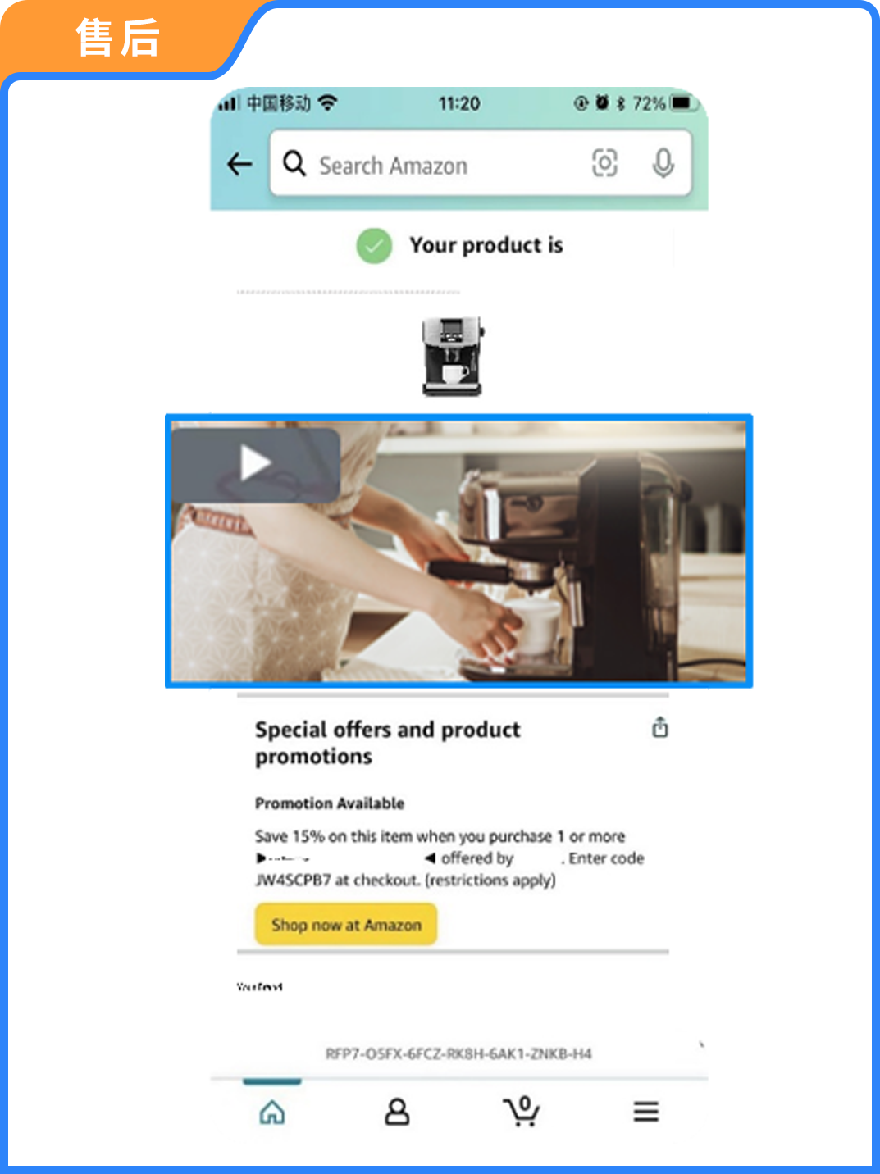Screen dimensions: 880x1174
Task: Click the share icon next to Special offers
Action: (659, 727)
